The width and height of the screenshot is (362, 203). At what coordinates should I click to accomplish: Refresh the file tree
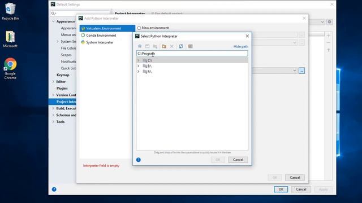(181, 46)
